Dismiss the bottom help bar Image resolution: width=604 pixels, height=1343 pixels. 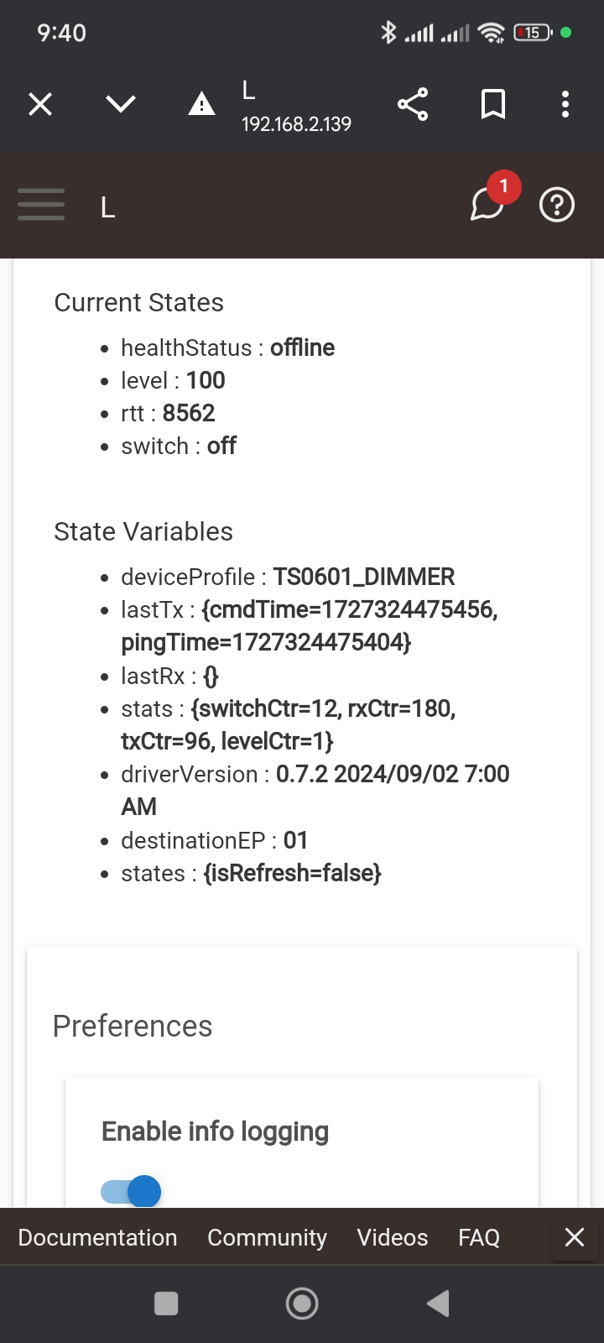tap(575, 1237)
